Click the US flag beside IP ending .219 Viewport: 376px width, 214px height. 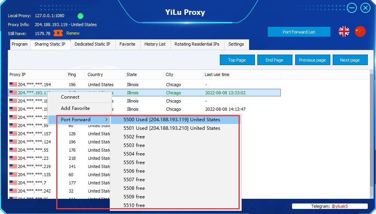point(13,166)
